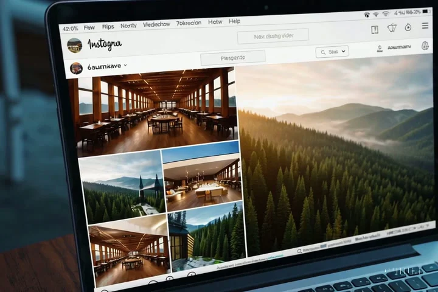The height and width of the screenshot is (292, 438).
Task: Click the tag cards icon in toolbar
Action: pyautogui.click(x=392, y=28)
